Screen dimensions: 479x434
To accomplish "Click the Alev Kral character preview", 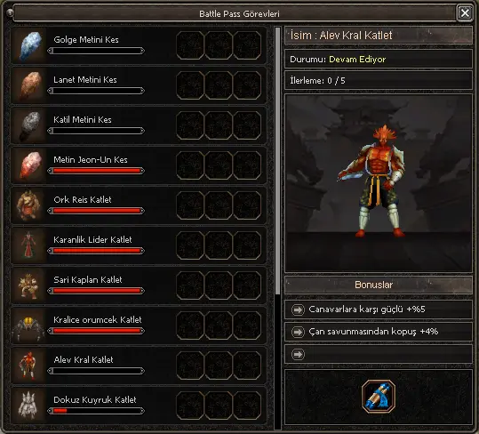I will tap(379, 183).
